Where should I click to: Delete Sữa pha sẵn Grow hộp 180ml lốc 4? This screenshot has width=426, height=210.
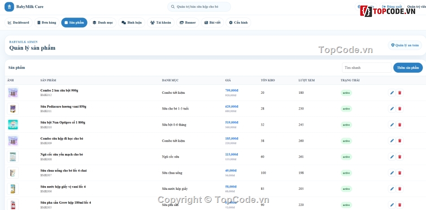coord(400,205)
